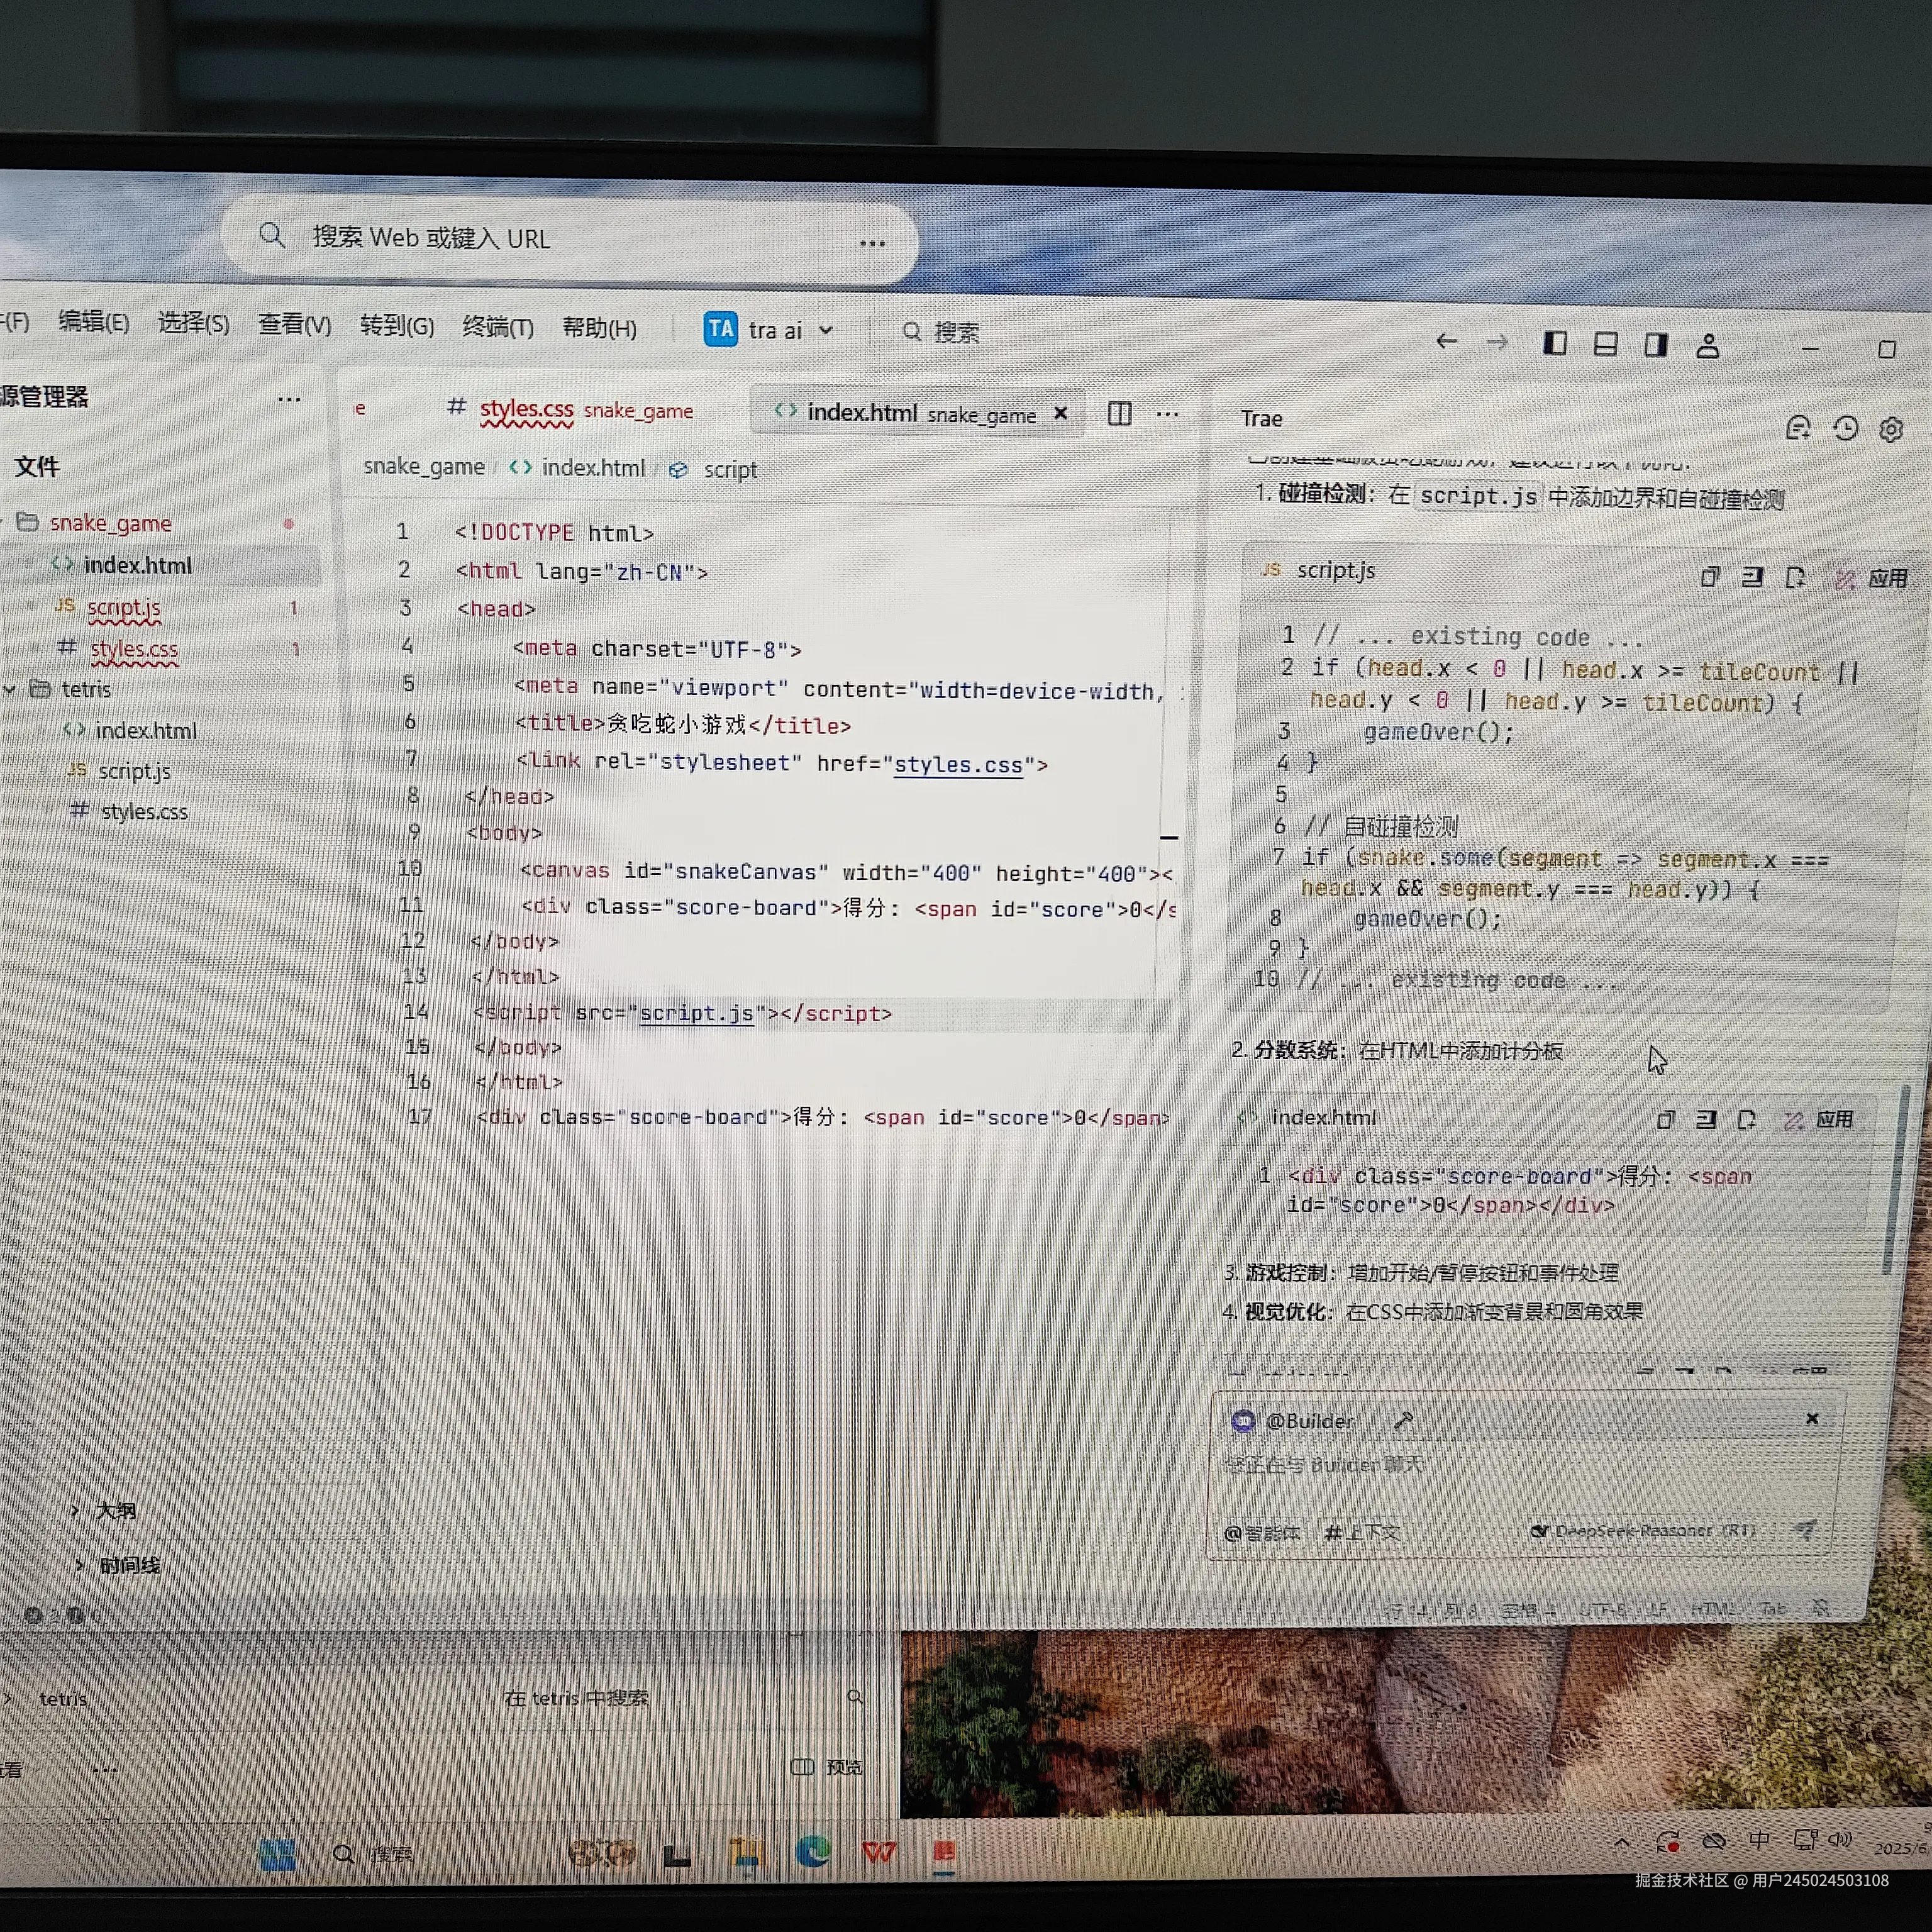Open Microsoft Edge from taskbar

(x=812, y=1852)
